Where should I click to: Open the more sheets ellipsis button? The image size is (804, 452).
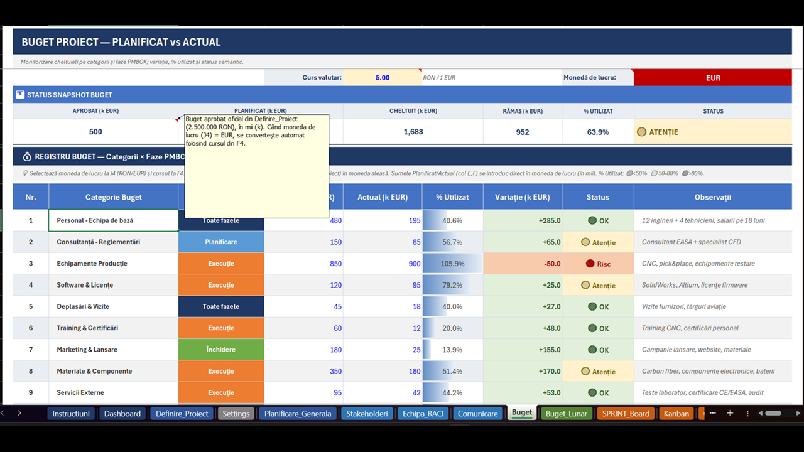pyautogui.click(x=714, y=413)
